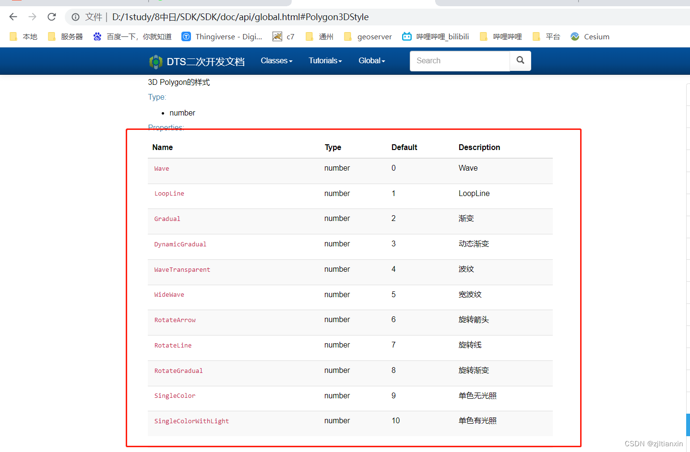Open the c7 bookmark
This screenshot has height=452, width=690.
pos(284,36)
